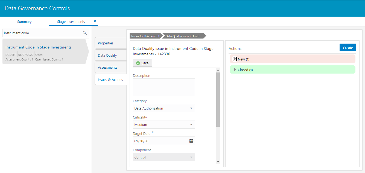
Task: Open the Assessments side tab
Action: (x=110, y=67)
